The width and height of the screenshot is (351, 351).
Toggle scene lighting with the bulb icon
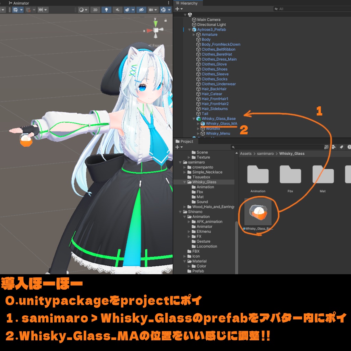tap(107, 10)
